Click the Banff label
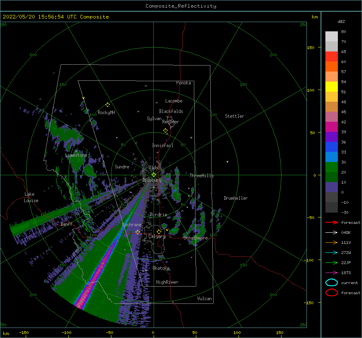The height and width of the screenshot is (338, 362). point(66,224)
